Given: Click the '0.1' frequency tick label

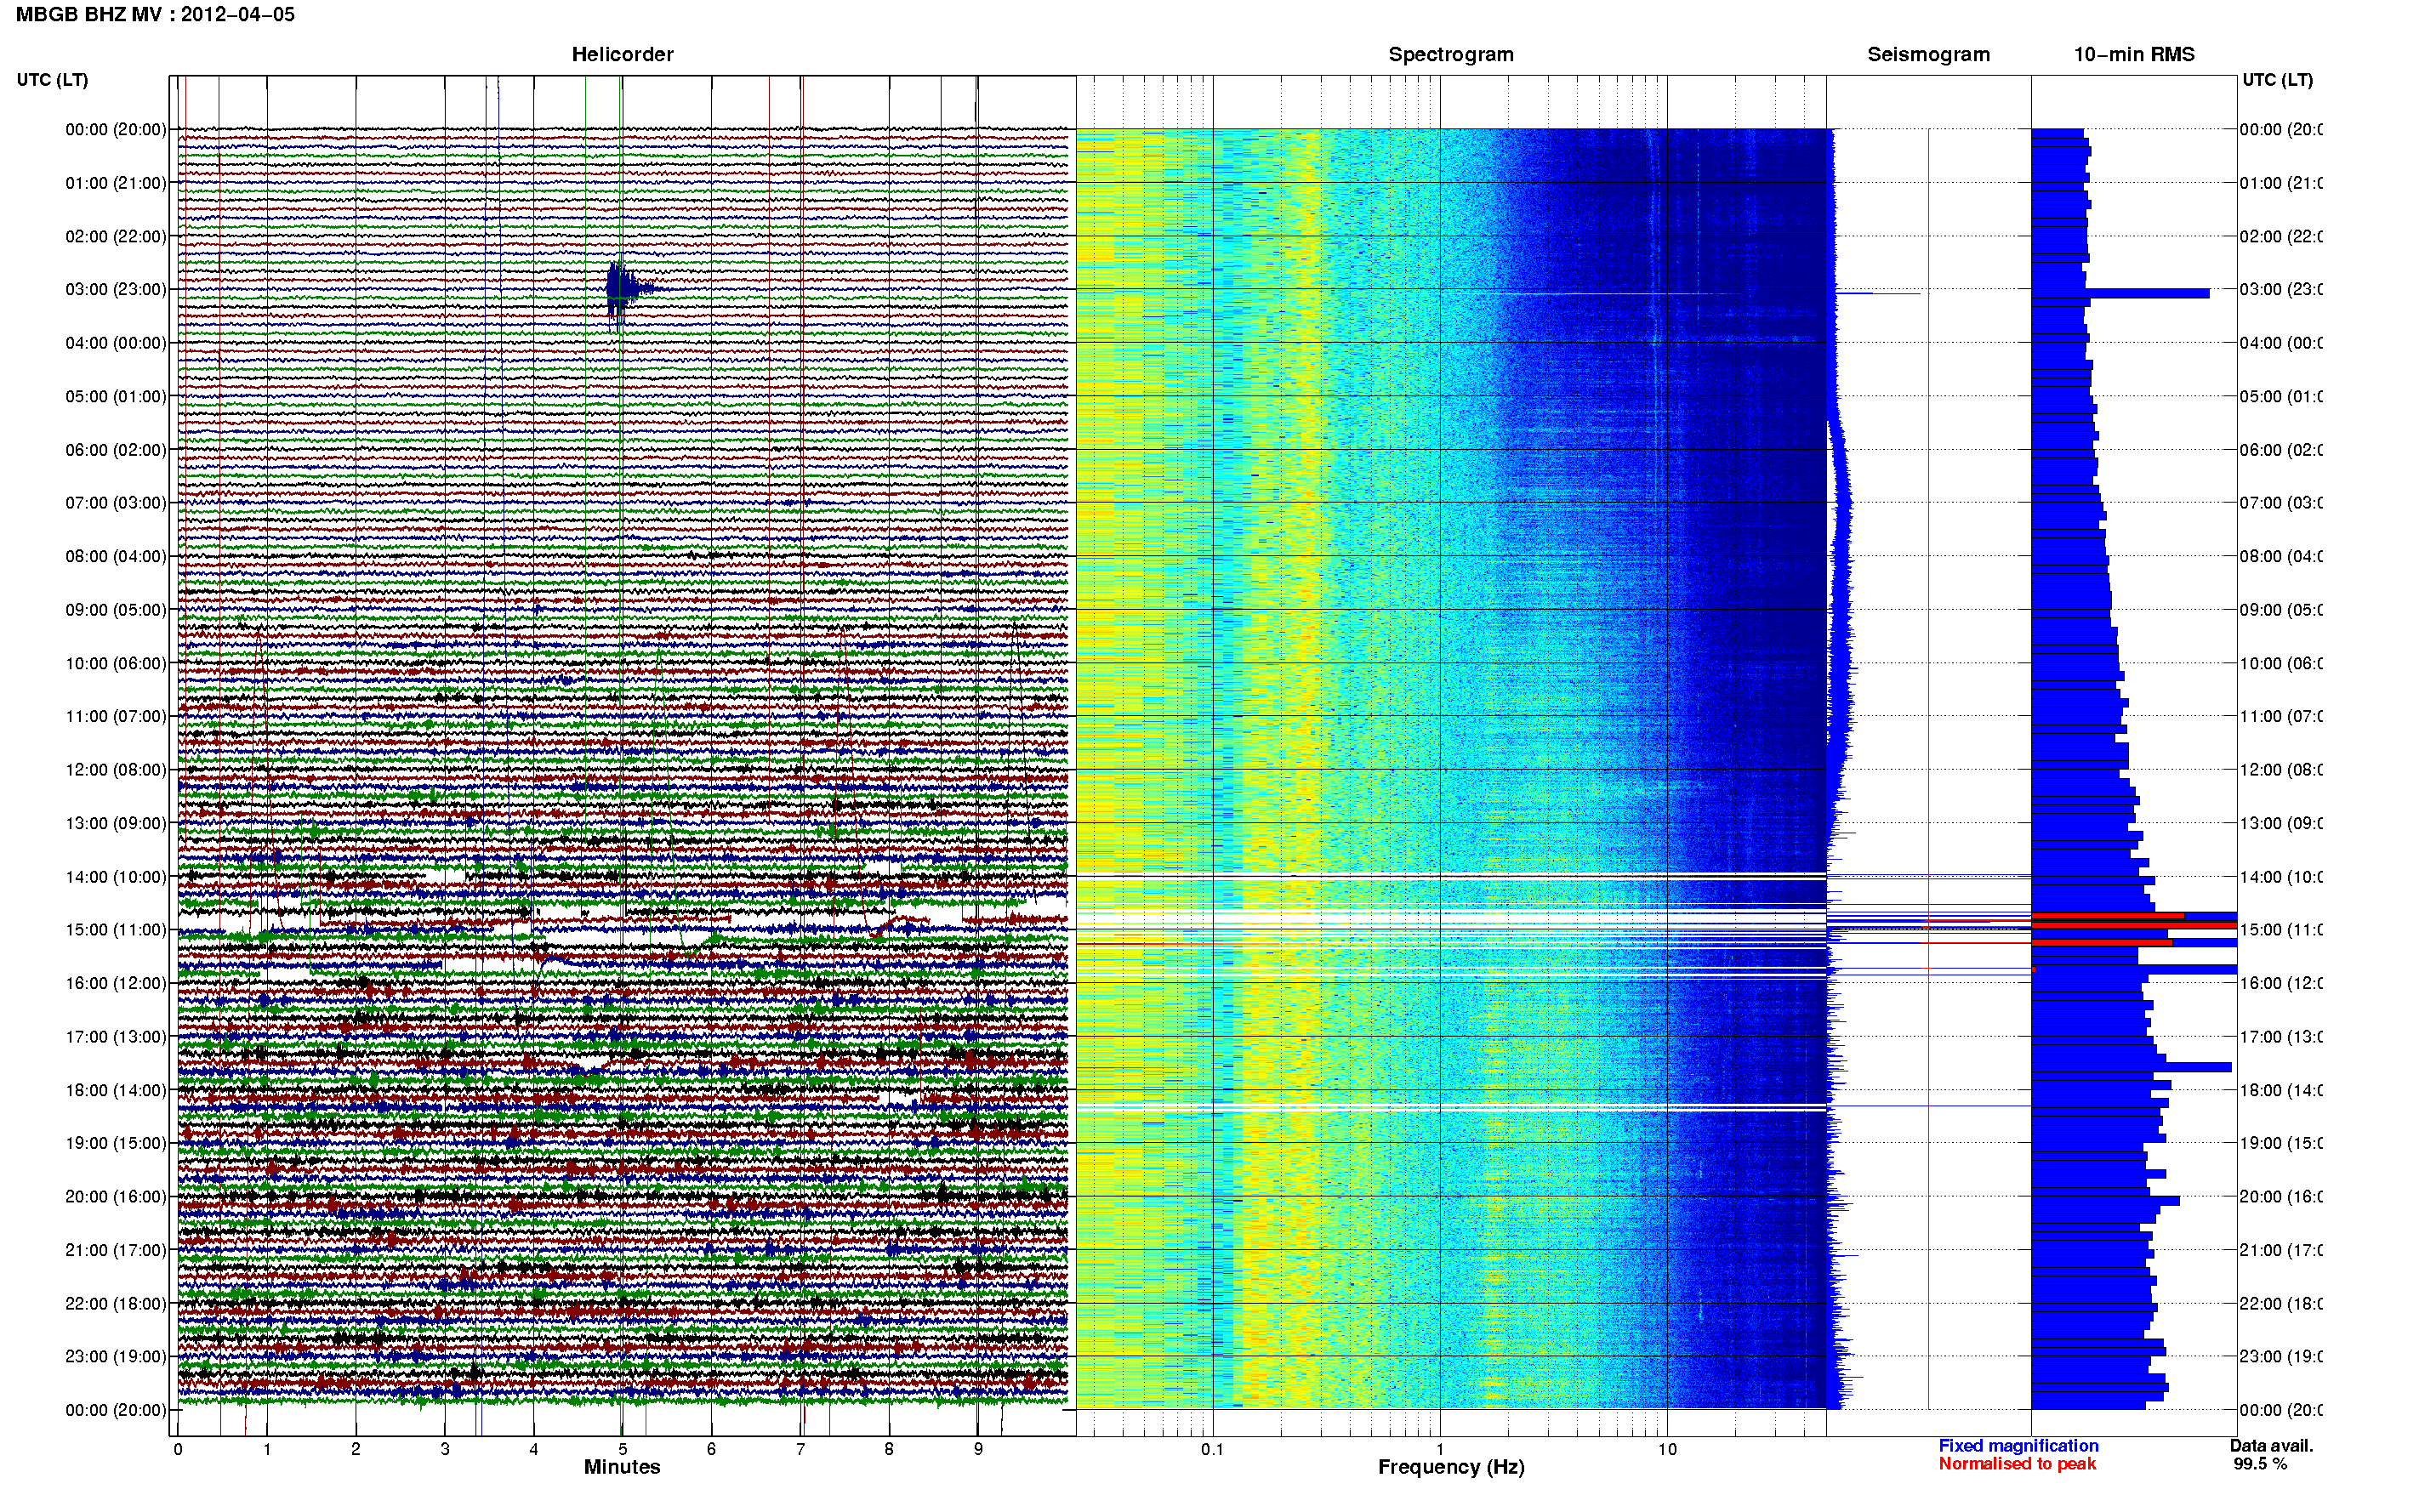Looking at the screenshot, I should point(1212,1449).
